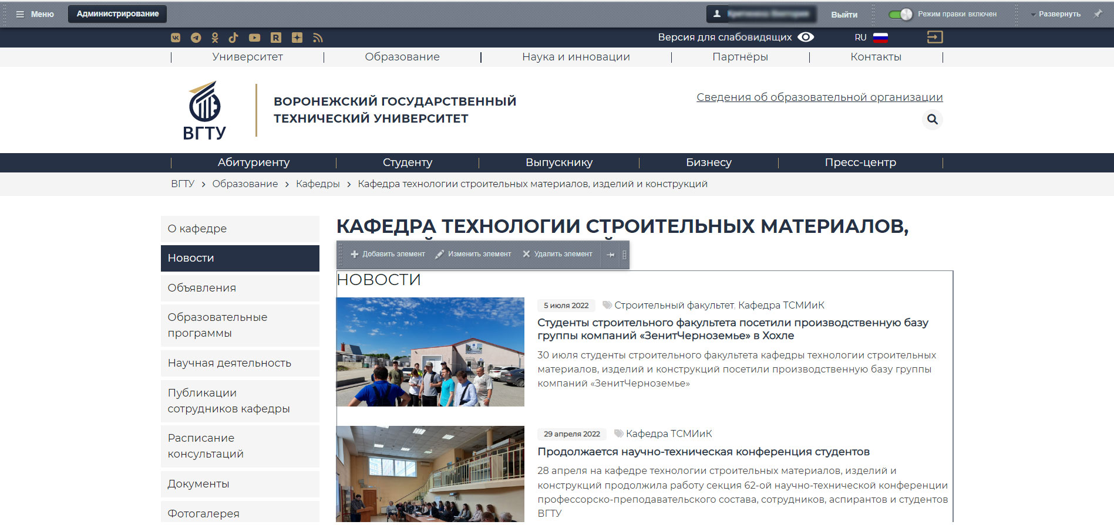Screen dimensions: 1114x525
Task: Switch language using the RU flag
Action: point(880,38)
